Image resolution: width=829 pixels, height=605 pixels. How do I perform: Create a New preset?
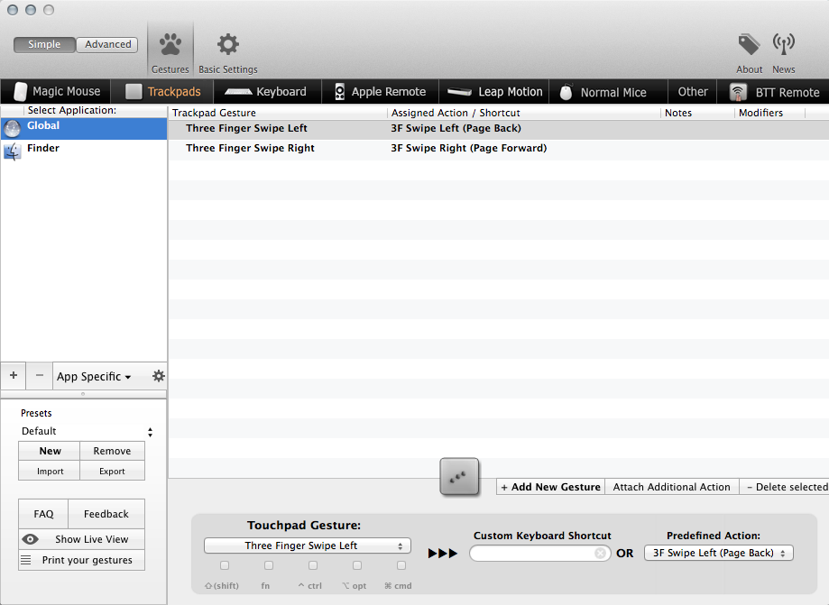point(50,451)
